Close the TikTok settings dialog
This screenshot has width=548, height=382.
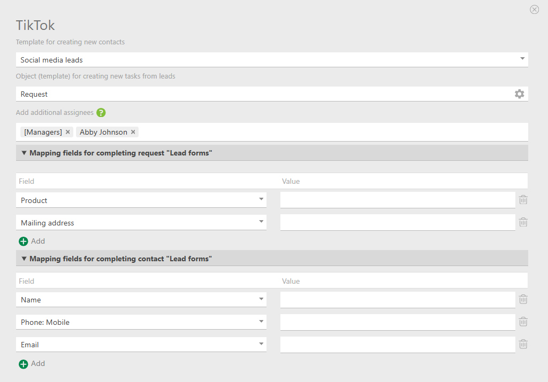pyautogui.click(x=534, y=10)
